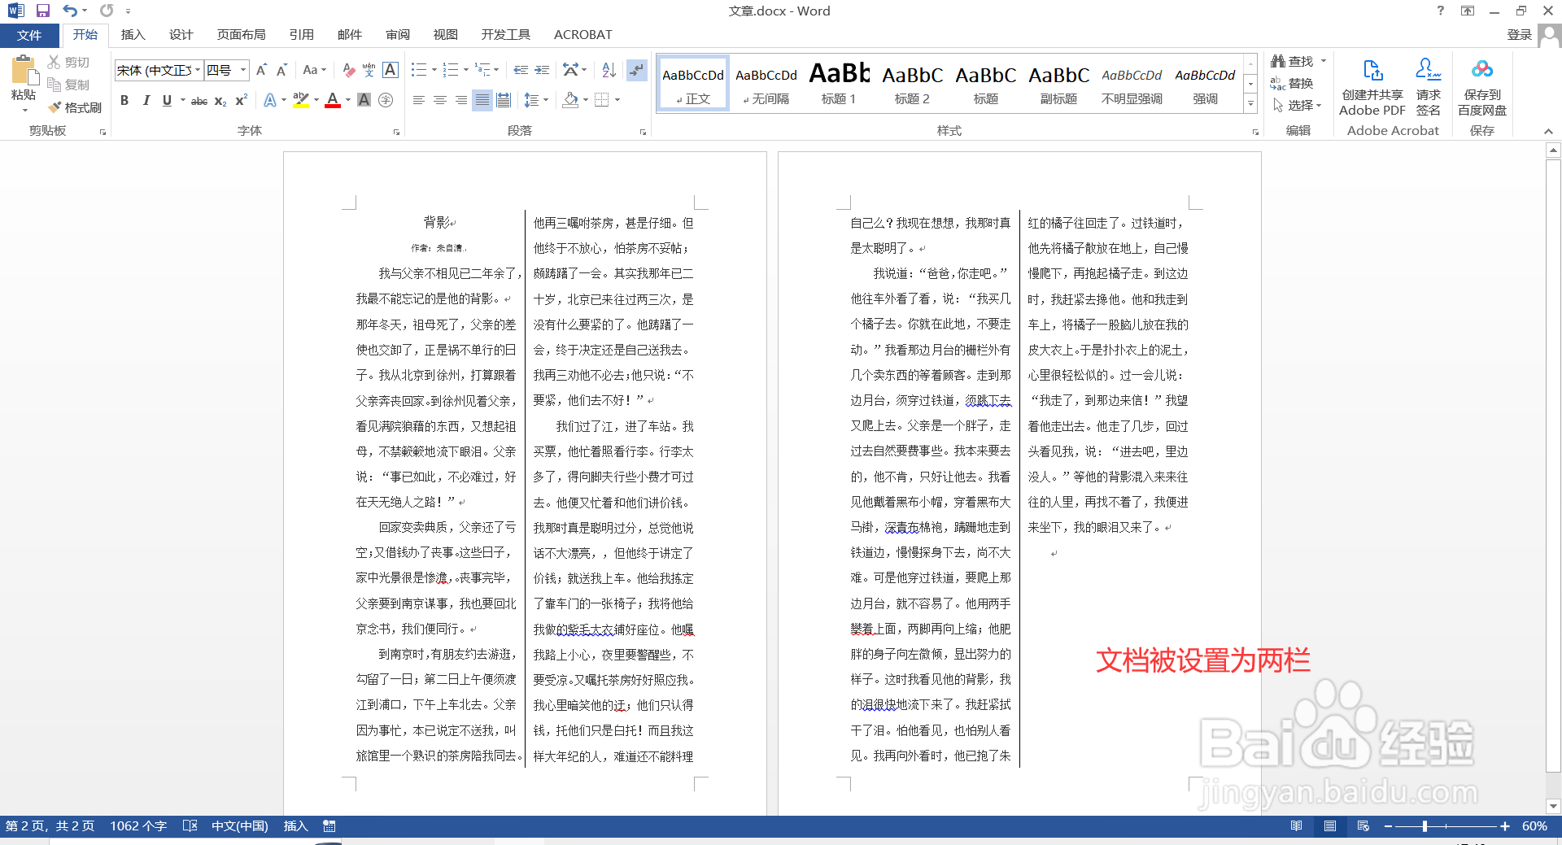The width and height of the screenshot is (1562, 845).
Task: Grow the font size
Action: tap(261, 71)
